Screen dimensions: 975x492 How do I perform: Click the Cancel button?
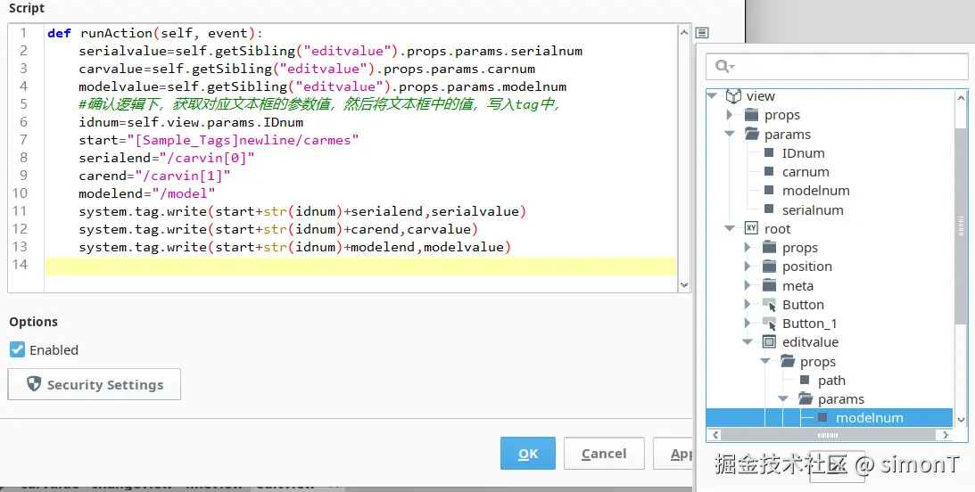coord(604,454)
